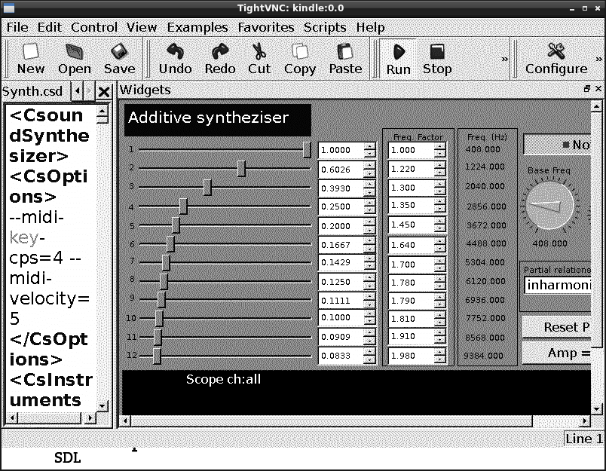Screen dimensions: 606x471
Task: Click stepper arrows on freq factor 1.350
Action: pos(439,205)
